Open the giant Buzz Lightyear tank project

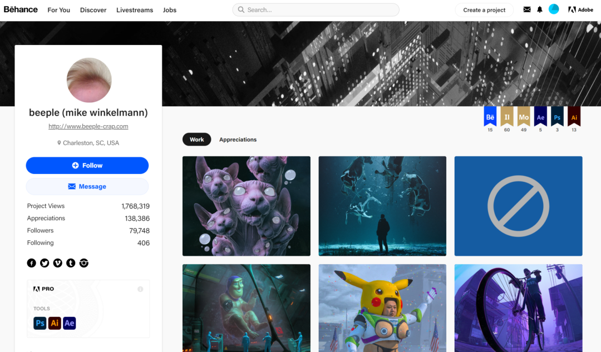click(x=247, y=308)
